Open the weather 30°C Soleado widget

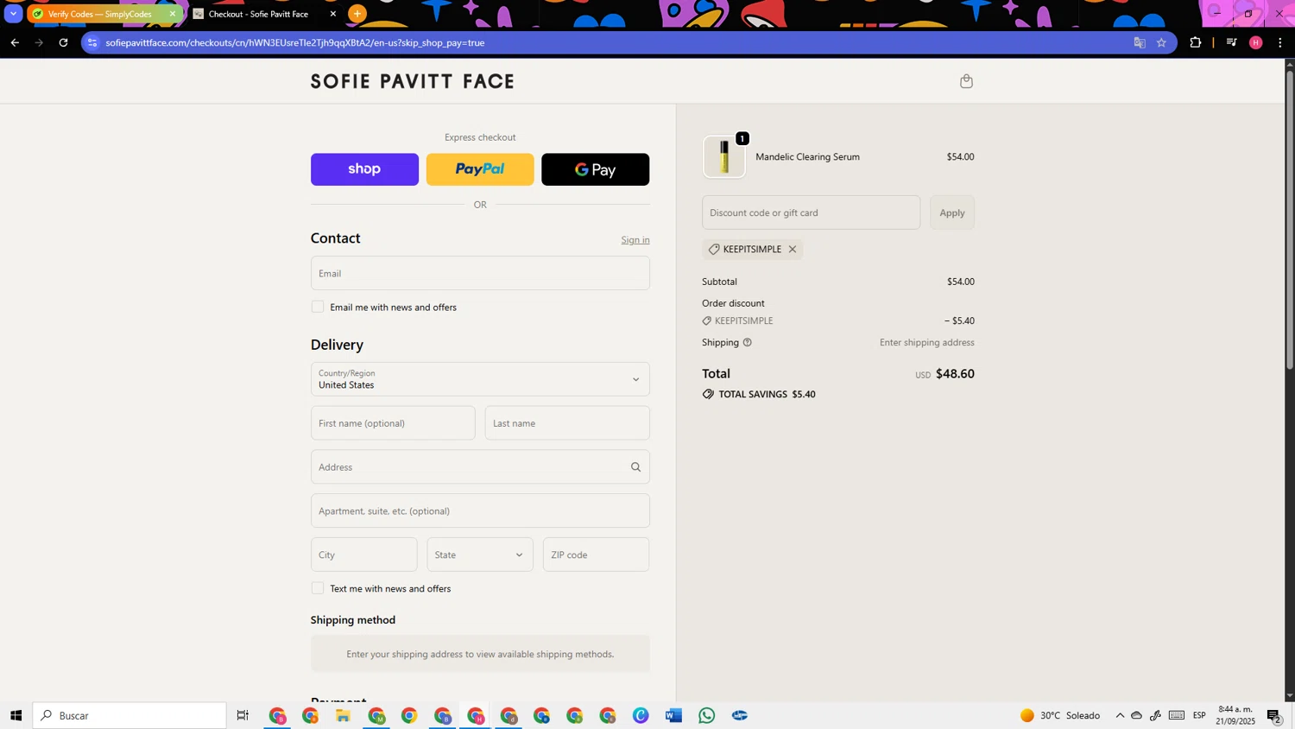pos(1059,715)
